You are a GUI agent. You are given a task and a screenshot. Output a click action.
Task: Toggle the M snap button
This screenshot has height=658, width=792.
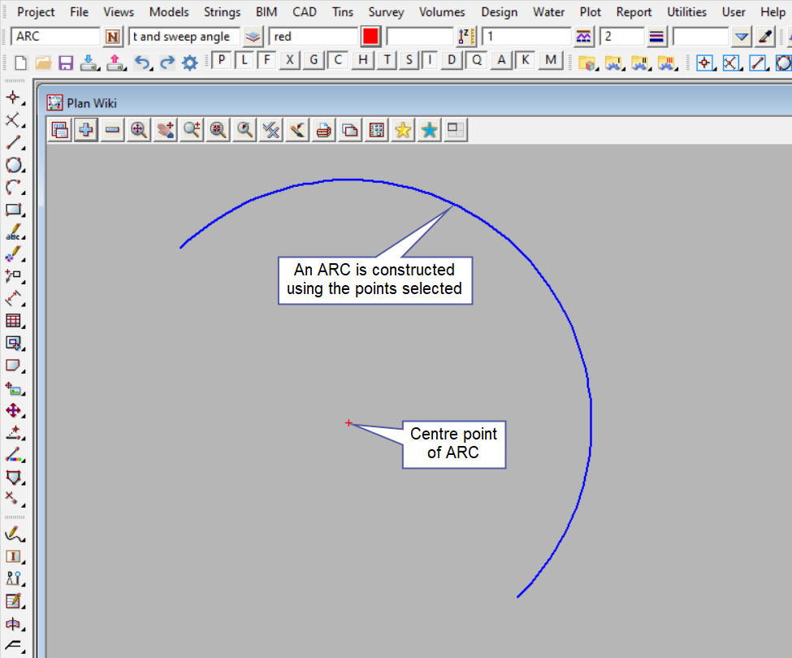point(552,60)
